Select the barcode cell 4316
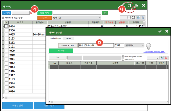The image size is (172, 112). coord(20,71)
